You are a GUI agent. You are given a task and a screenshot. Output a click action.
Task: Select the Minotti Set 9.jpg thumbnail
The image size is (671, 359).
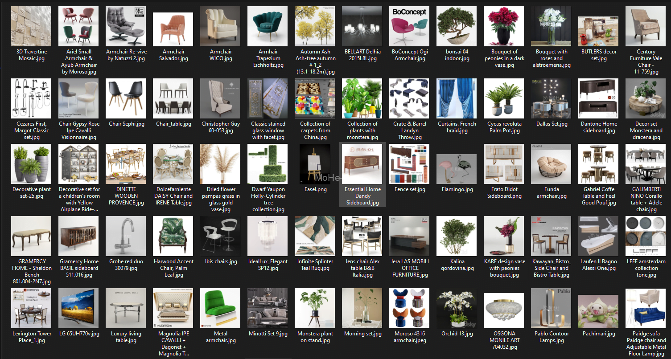point(268,308)
